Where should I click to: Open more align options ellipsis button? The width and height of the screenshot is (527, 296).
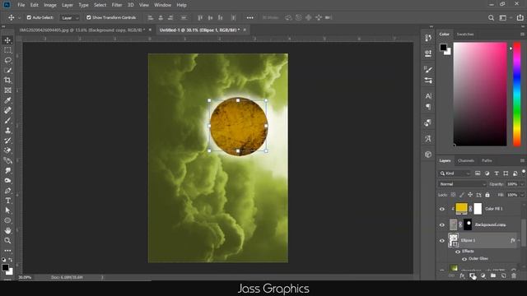(250, 18)
